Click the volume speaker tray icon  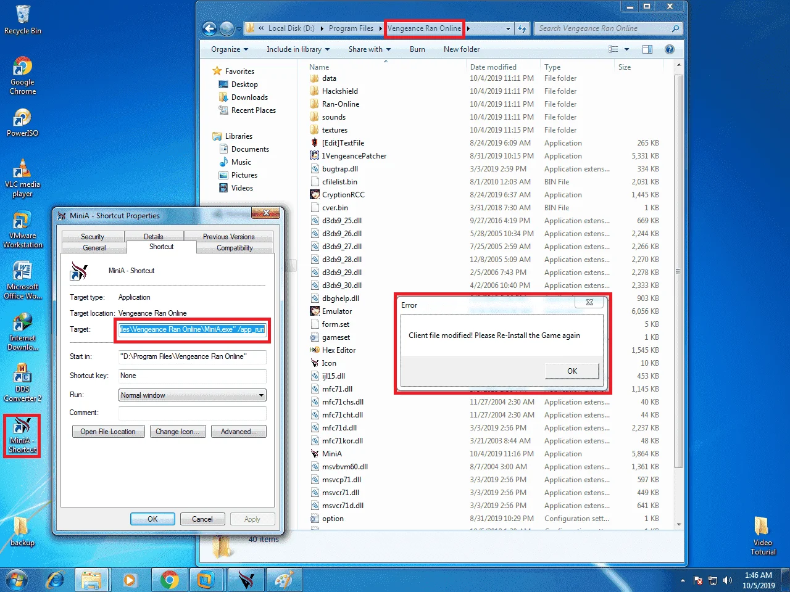click(728, 580)
